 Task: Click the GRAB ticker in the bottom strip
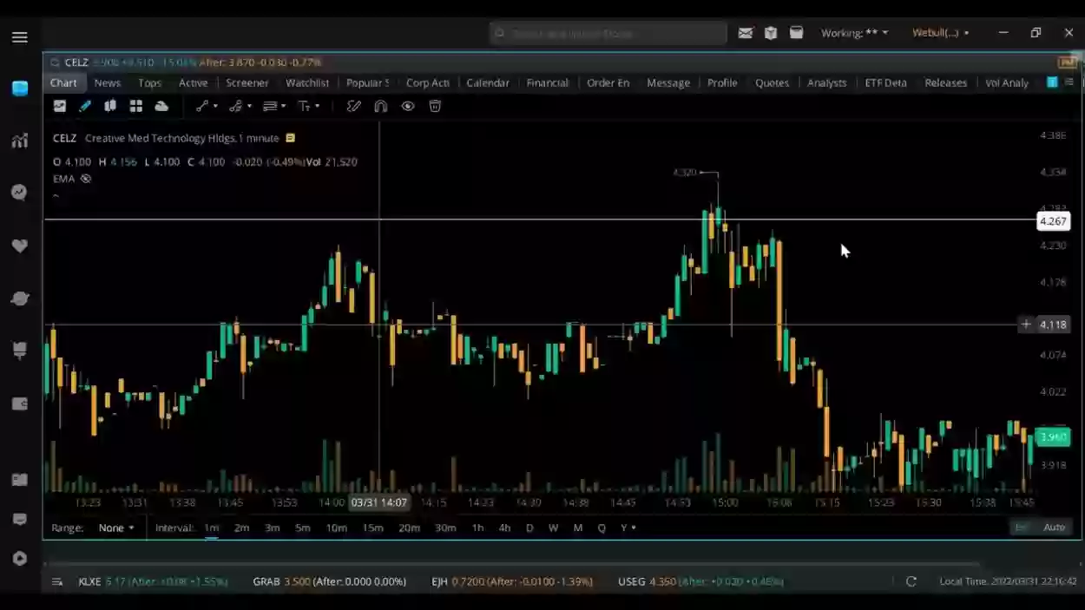tap(266, 581)
